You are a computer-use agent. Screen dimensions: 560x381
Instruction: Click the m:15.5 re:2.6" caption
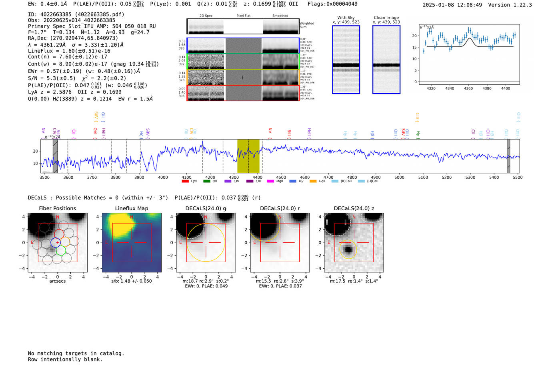[x=280, y=281]
